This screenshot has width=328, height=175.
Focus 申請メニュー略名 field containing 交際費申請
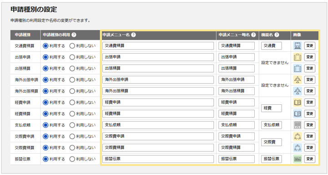pos(237,136)
